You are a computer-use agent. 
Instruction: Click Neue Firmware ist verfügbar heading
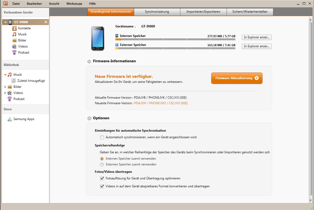(x=124, y=77)
